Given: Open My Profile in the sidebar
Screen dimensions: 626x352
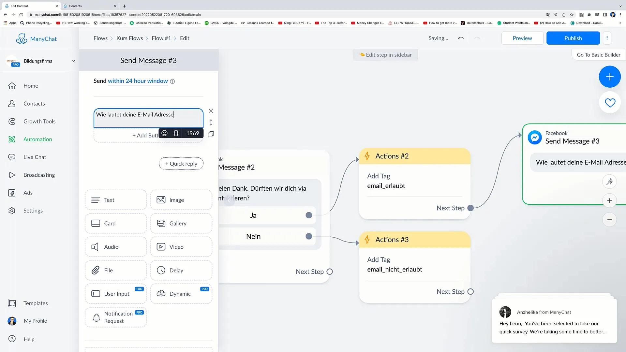Looking at the screenshot, I should (35, 321).
